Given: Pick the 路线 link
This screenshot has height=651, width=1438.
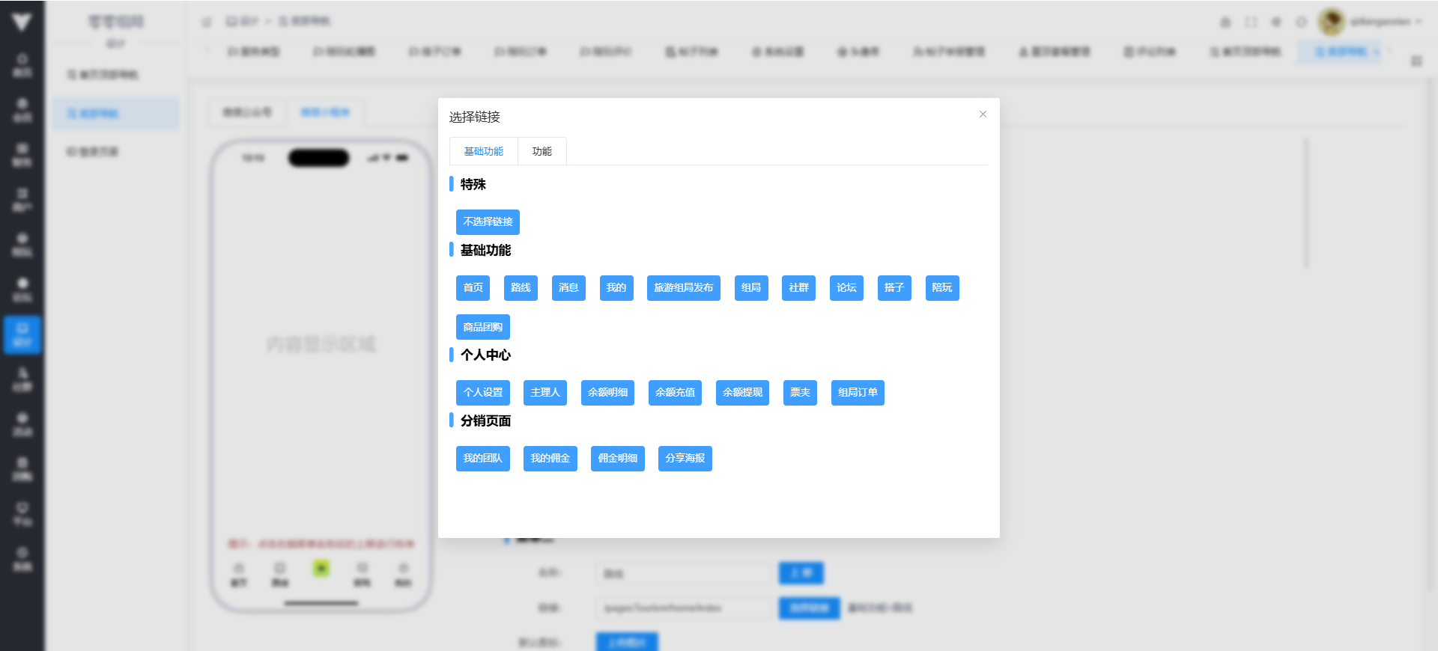Looking at the screenshot, I should point(521,288).
